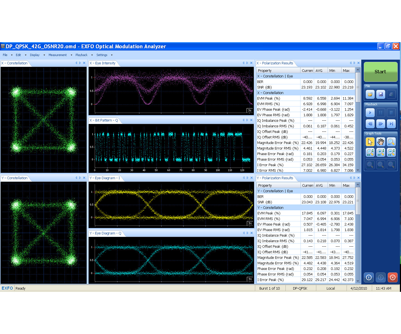
Task: Click 'Local' in status bar
Action: tap(330, 288)
